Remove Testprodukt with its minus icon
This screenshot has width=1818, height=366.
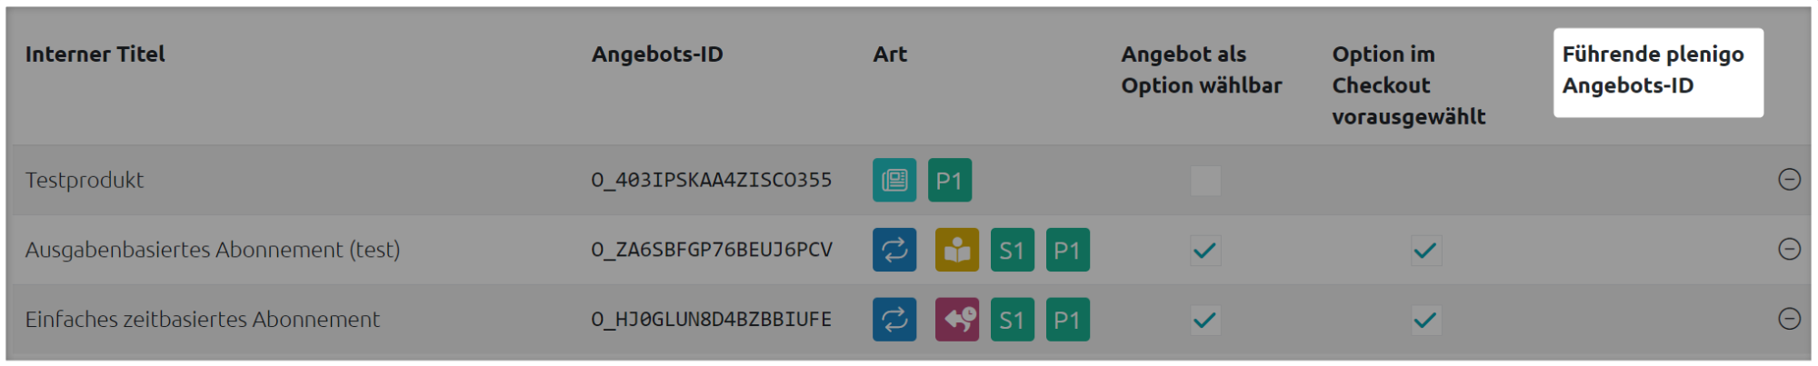1789,179
